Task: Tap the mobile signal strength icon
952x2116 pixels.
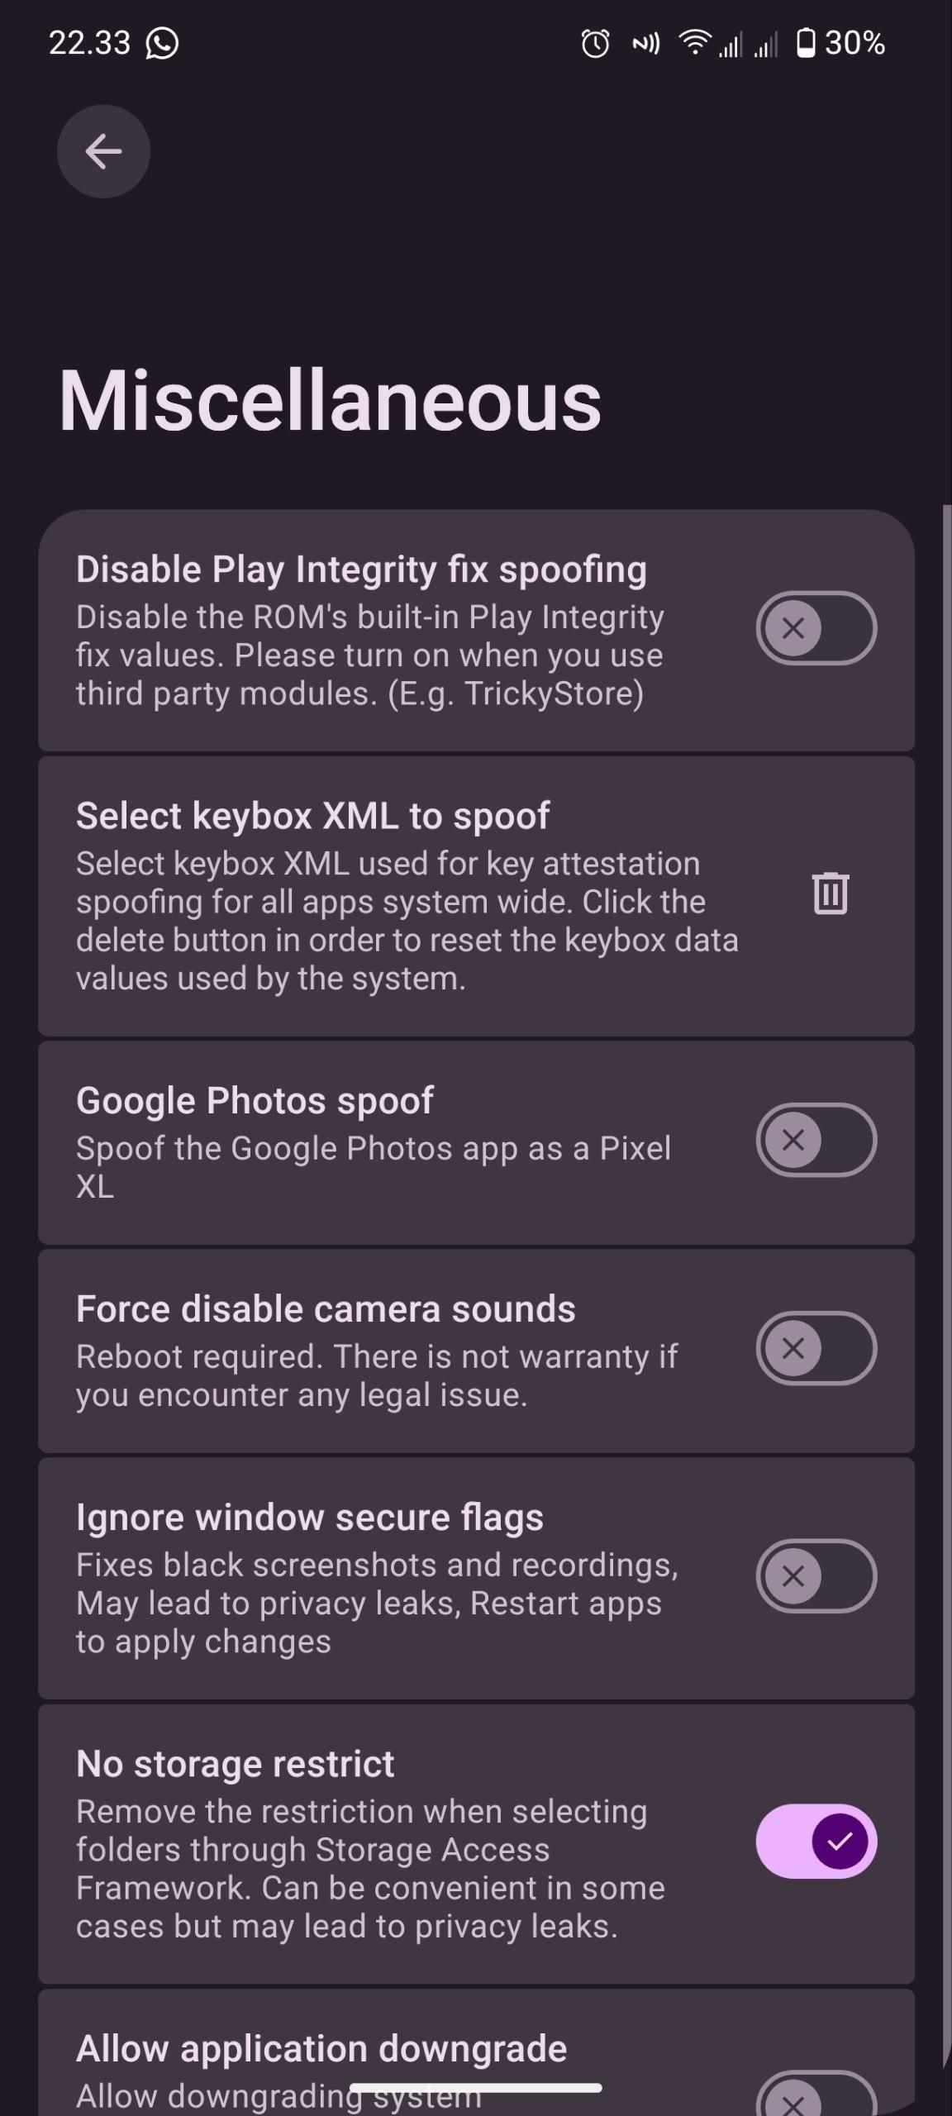Action: tap(731, 44)
